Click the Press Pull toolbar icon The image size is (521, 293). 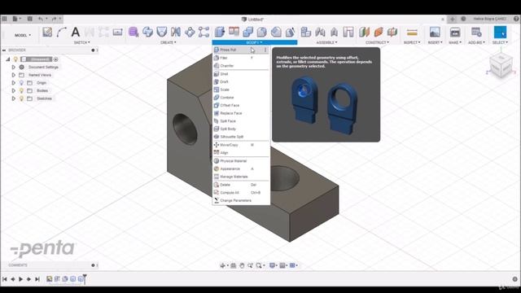click(220, 32)
